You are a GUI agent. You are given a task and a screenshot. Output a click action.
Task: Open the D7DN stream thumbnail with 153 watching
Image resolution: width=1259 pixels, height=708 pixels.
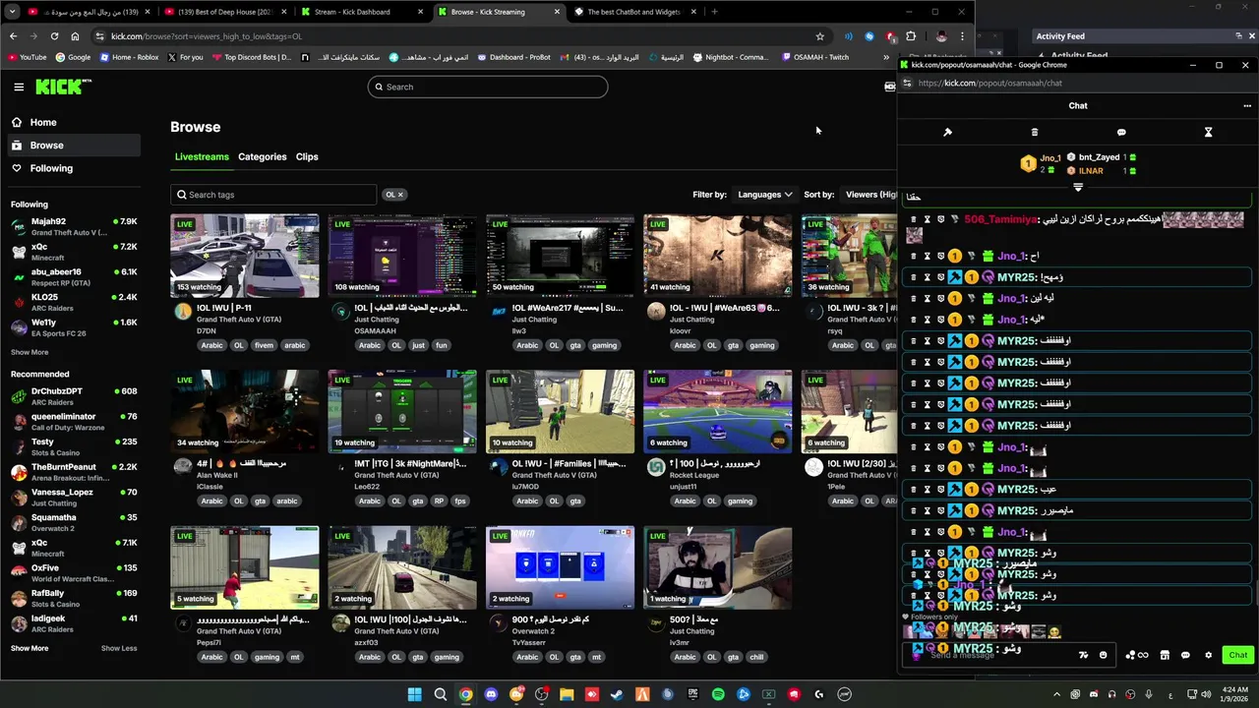[245, 256]
